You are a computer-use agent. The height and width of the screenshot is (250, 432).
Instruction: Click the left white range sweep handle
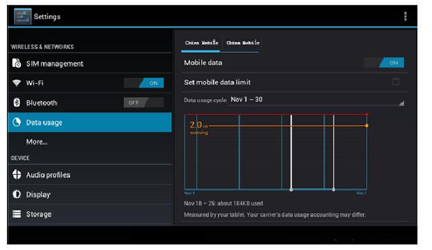pyautogui.click(x=291, y=190)
